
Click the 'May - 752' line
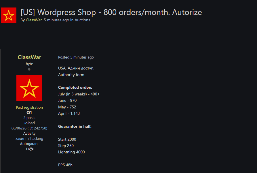[x=67, y=107]
